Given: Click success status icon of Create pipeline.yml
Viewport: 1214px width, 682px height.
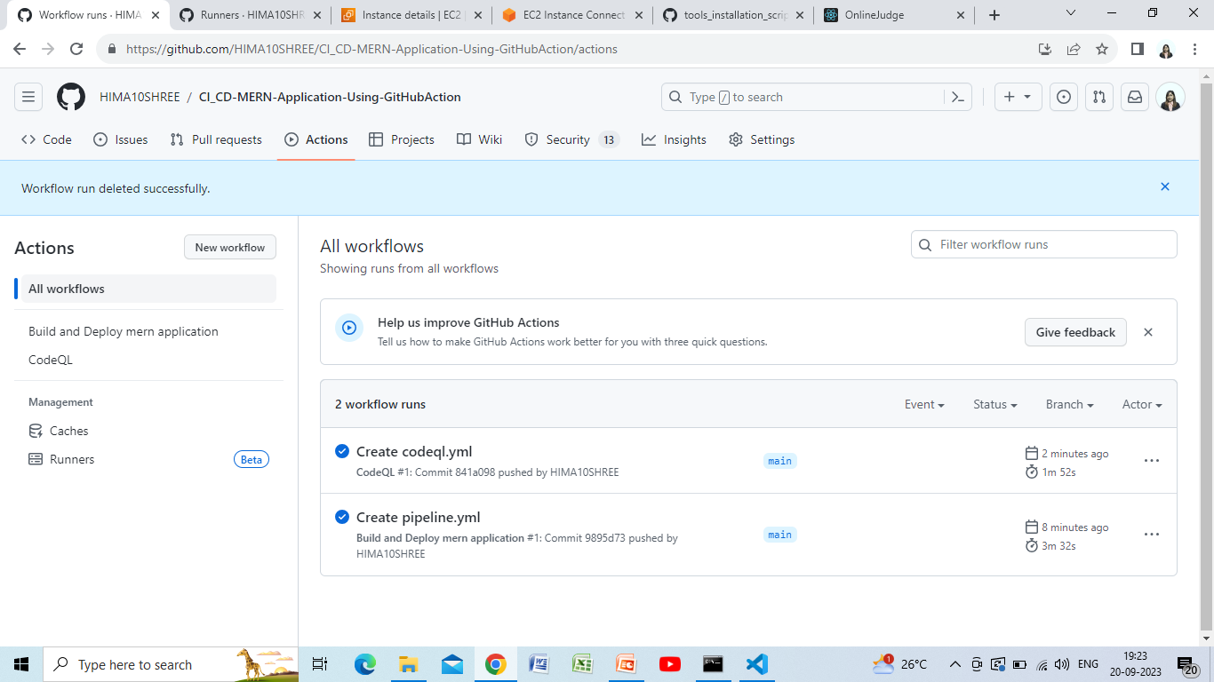Looking at the screenshot, I should click(x=342, y=517).
